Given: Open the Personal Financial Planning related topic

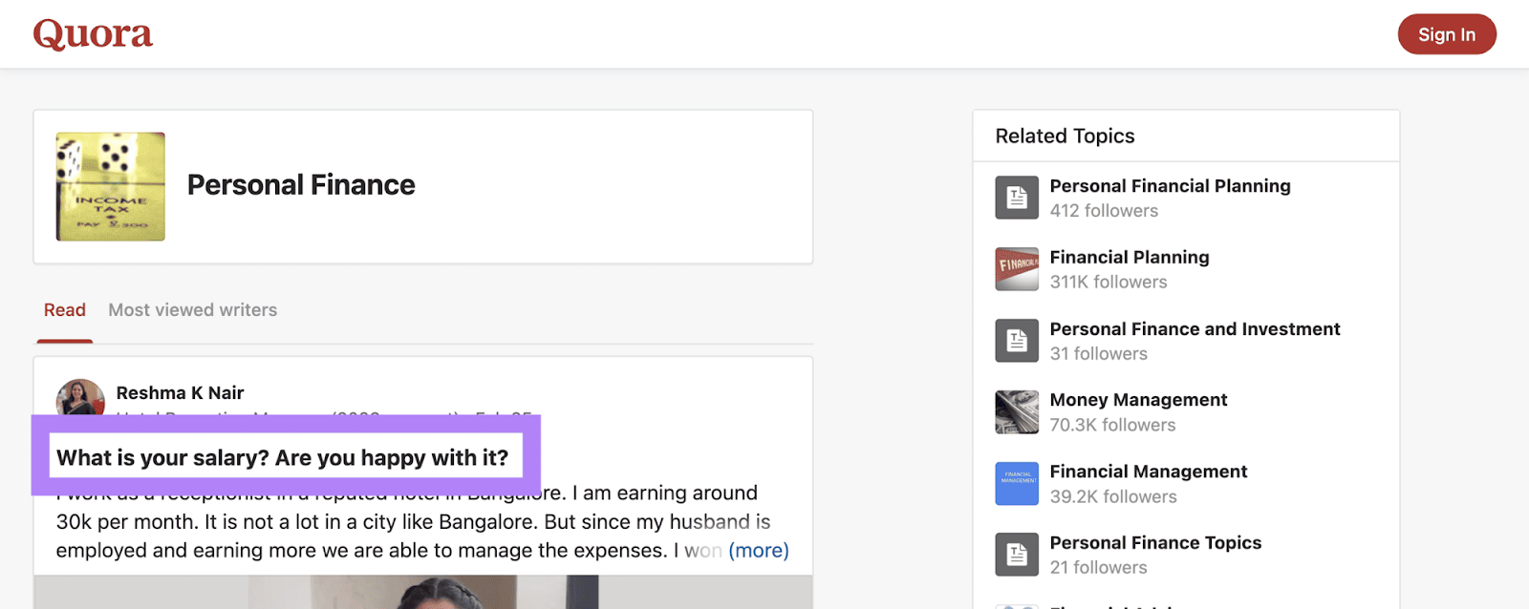Looking at the screenshot, I should point(1170,186).
